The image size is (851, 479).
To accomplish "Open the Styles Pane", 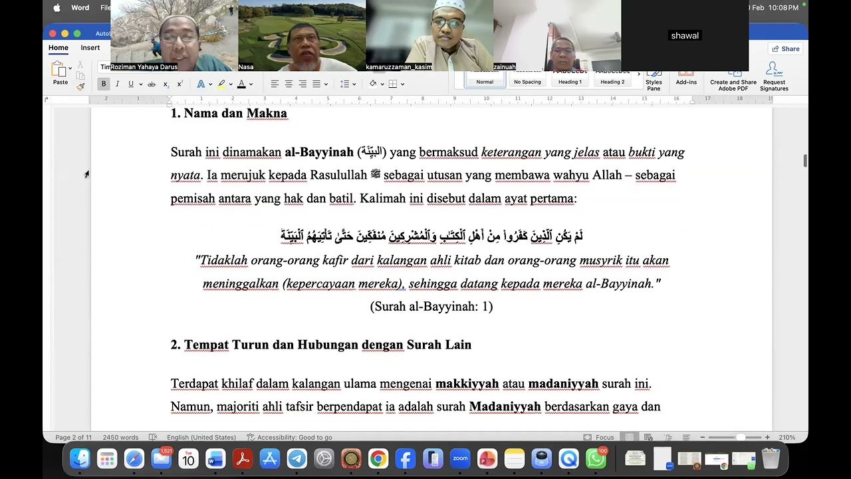I will pyautogui.click(x=654, y=80).
